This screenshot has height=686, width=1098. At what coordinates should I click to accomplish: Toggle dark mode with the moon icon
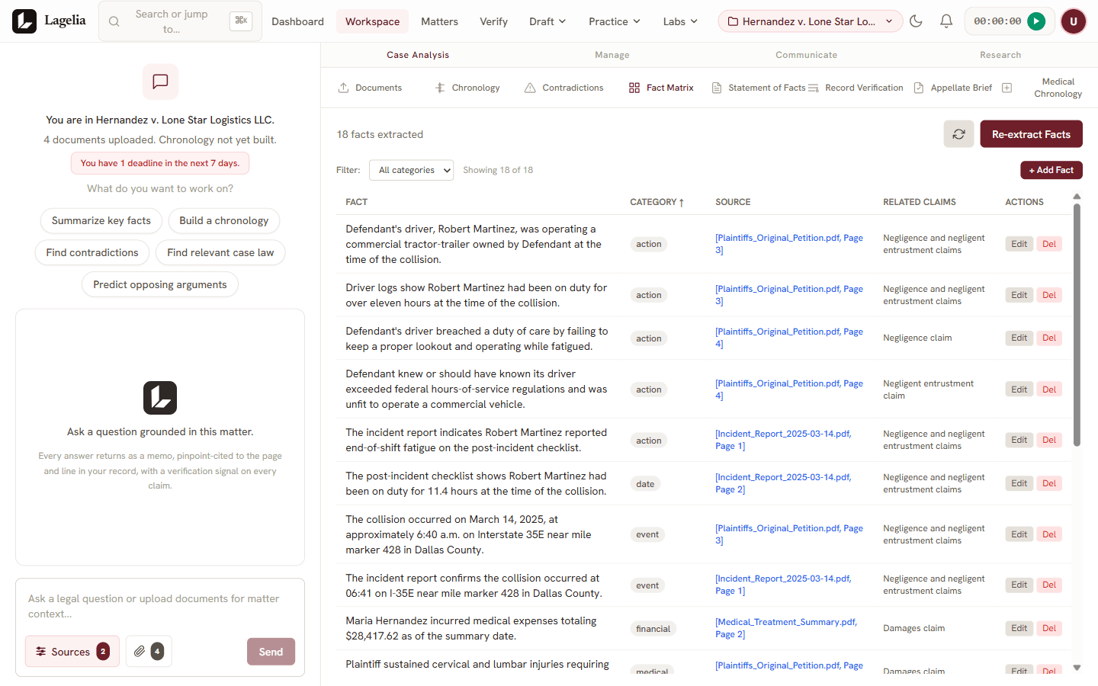click(x=916, y=21)
